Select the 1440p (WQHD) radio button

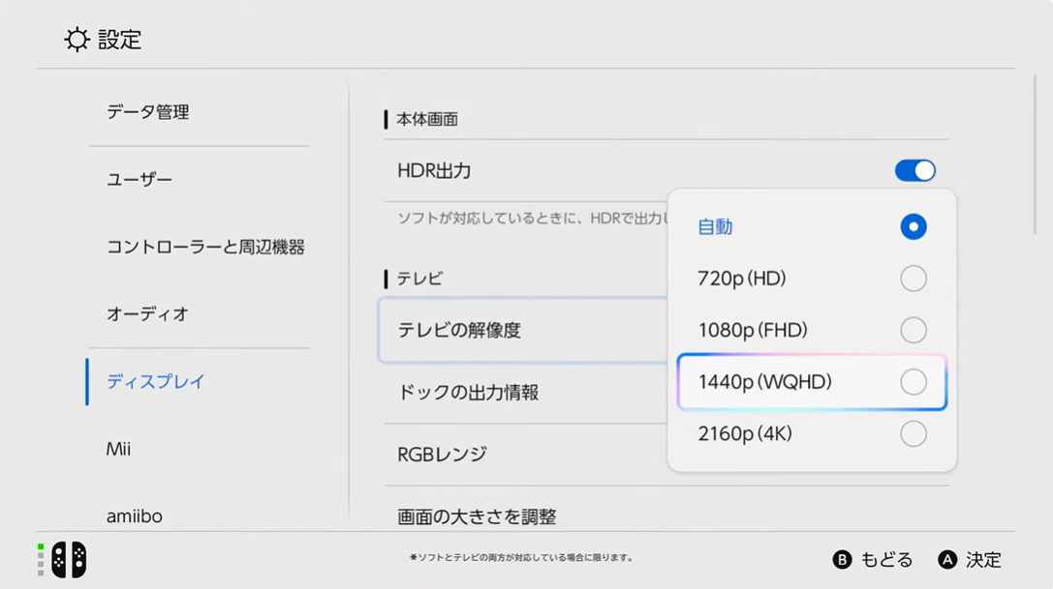914,382
